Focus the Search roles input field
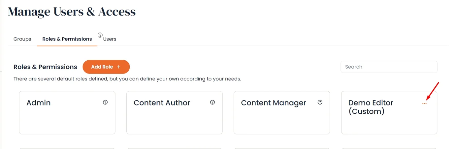This screenshot has height=149, width=454. tap(389, 67)
